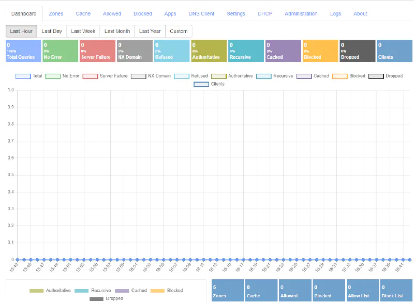Image resolution: width=414 pixels, height=303 pixels.
Task: Open the Block List summary tile
Action: click(396, 291)
